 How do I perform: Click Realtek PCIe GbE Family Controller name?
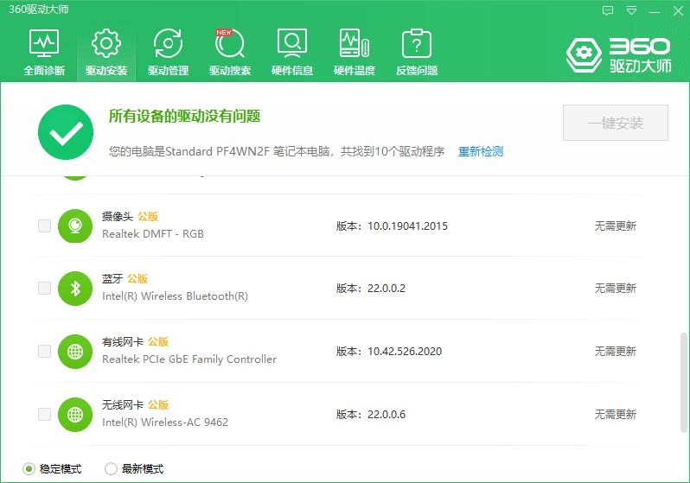coord(189,359)
